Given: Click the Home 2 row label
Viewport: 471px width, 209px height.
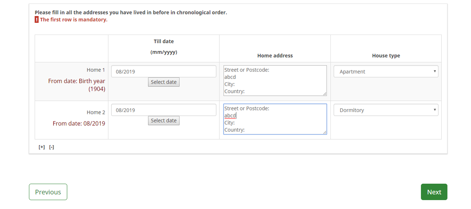Looking at the screenshot, I should pos(96,112).
